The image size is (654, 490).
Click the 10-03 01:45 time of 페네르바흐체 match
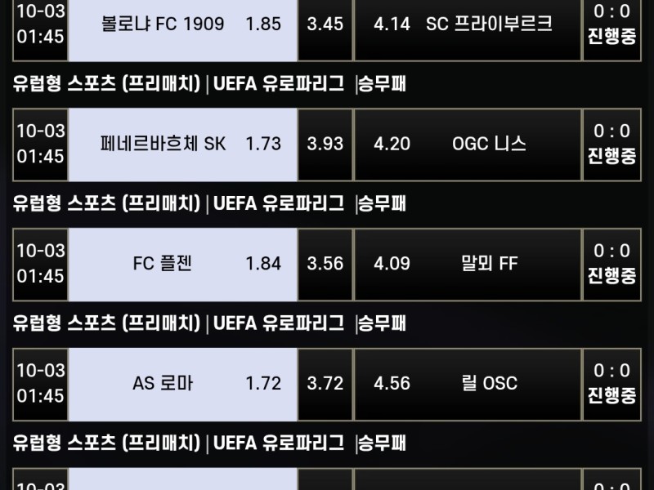(41, 144)
